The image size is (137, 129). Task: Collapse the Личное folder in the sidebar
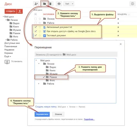[6, 20]
